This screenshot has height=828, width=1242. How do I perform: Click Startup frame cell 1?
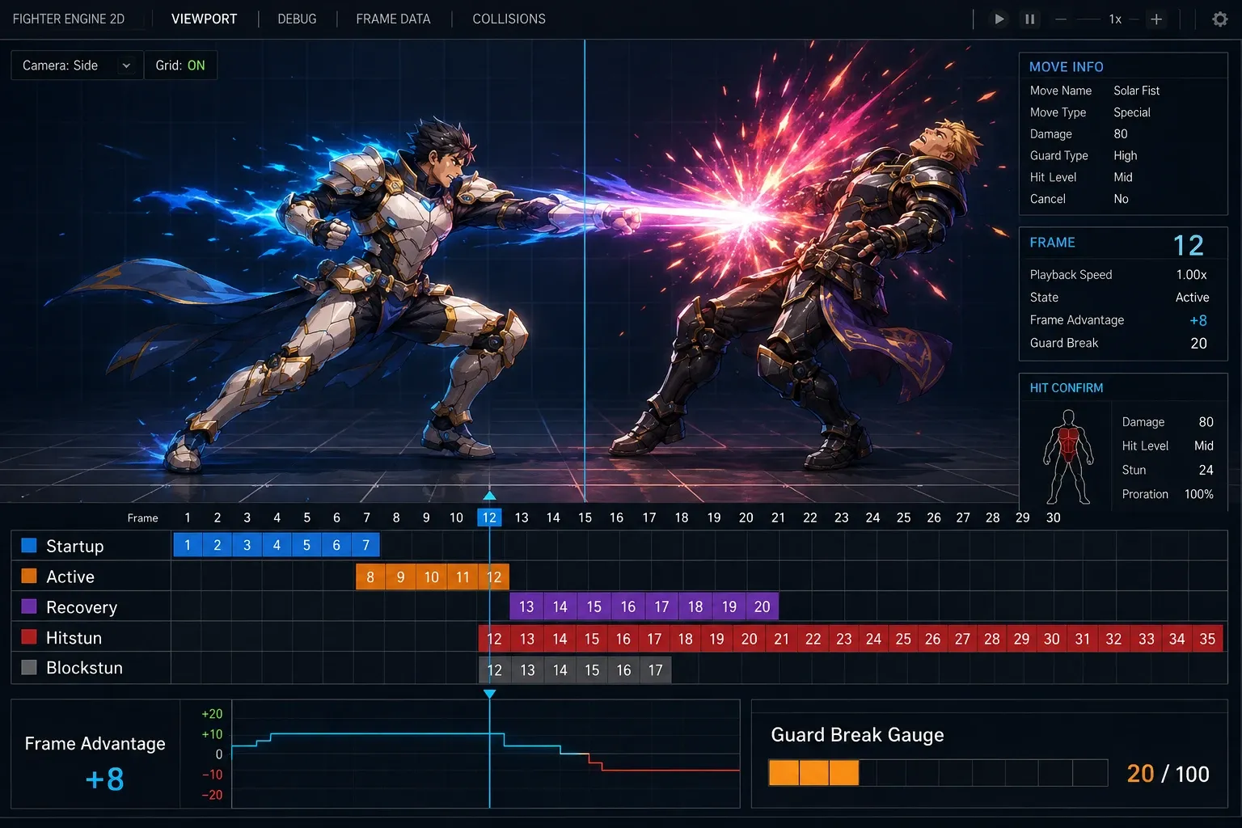click(188, 545)
